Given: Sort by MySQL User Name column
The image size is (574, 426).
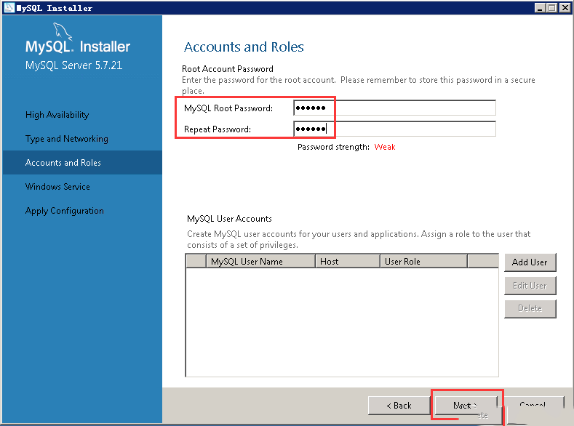Looking at the screenshot, I should [260, 262].
